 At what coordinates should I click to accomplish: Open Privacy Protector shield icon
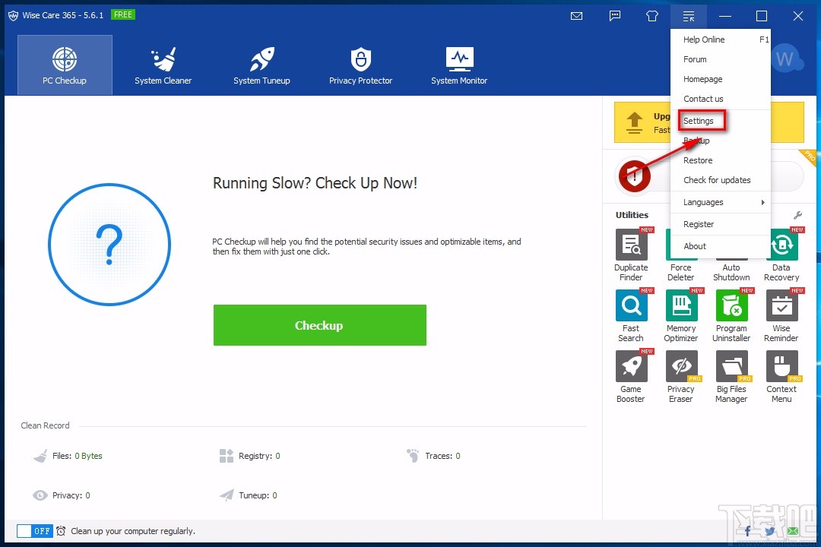[x=360, y=59]
